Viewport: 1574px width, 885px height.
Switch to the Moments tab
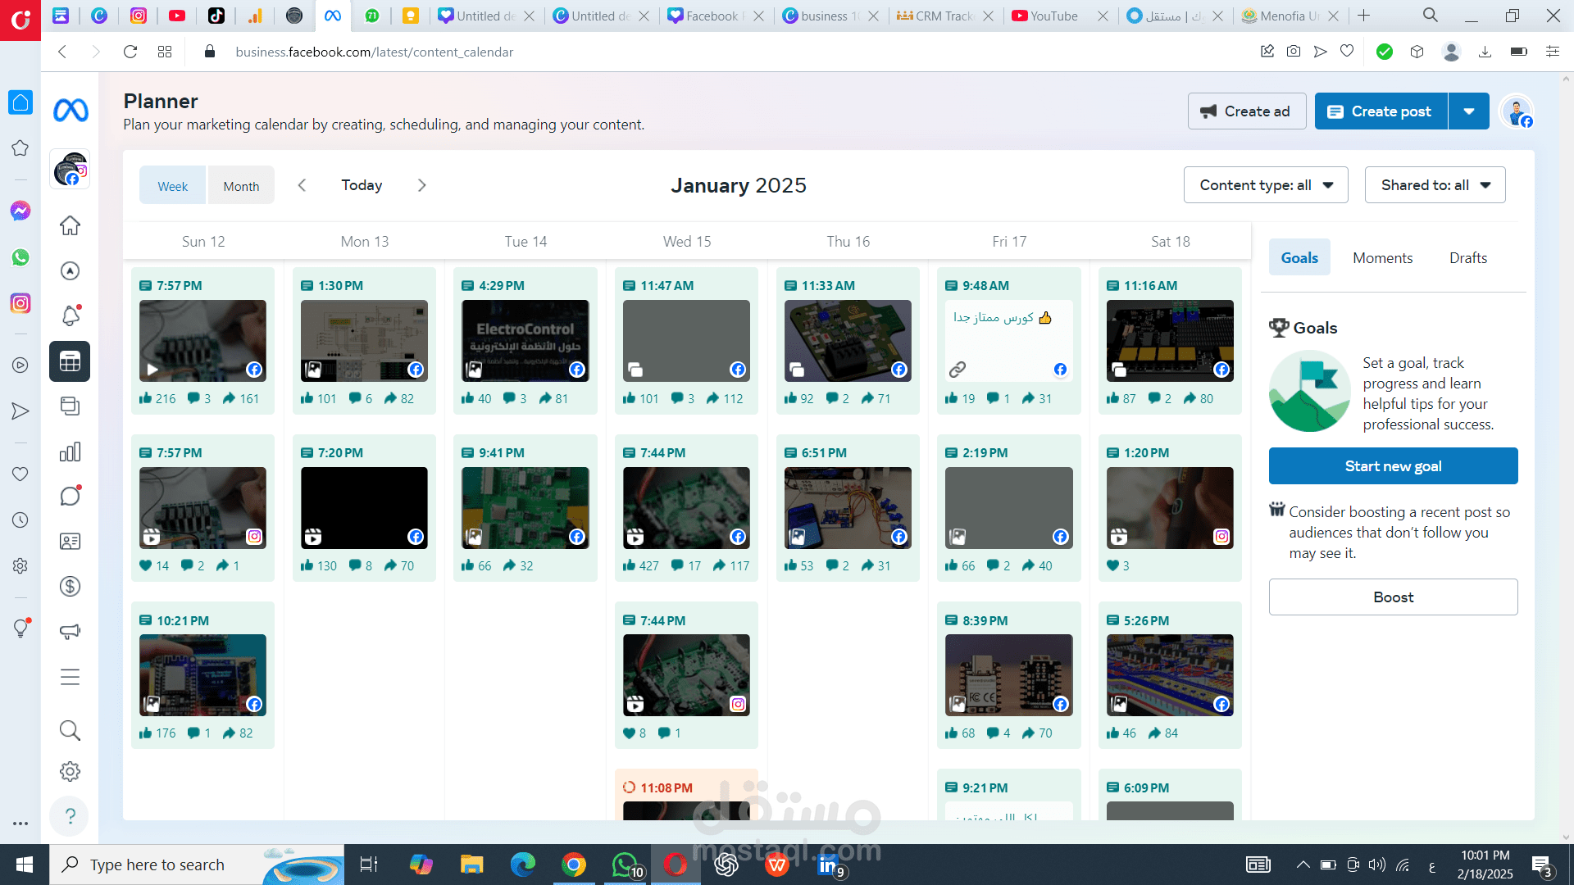pos(1382,258)
